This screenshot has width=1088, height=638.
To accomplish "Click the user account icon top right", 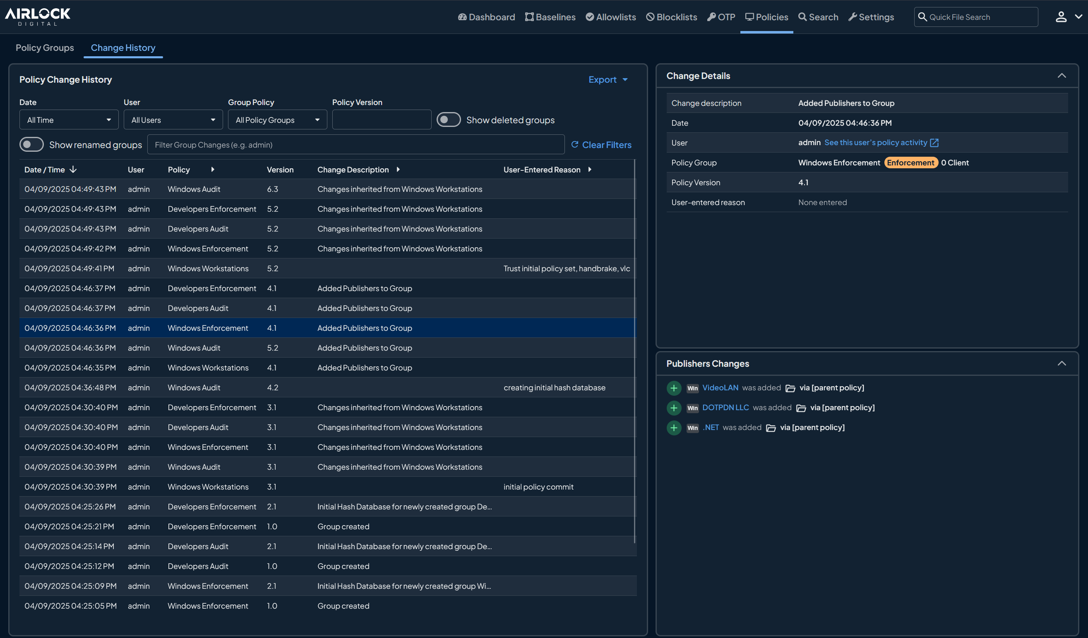I will pyautogui.click(x=1061, y=17).
